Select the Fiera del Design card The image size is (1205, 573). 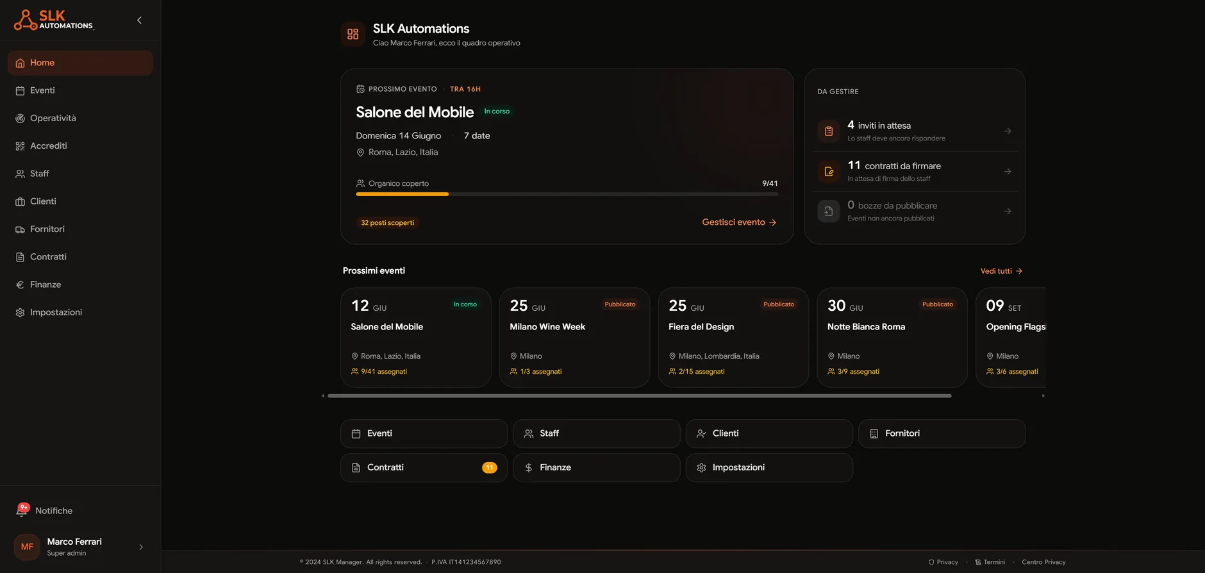coord(733,338)
